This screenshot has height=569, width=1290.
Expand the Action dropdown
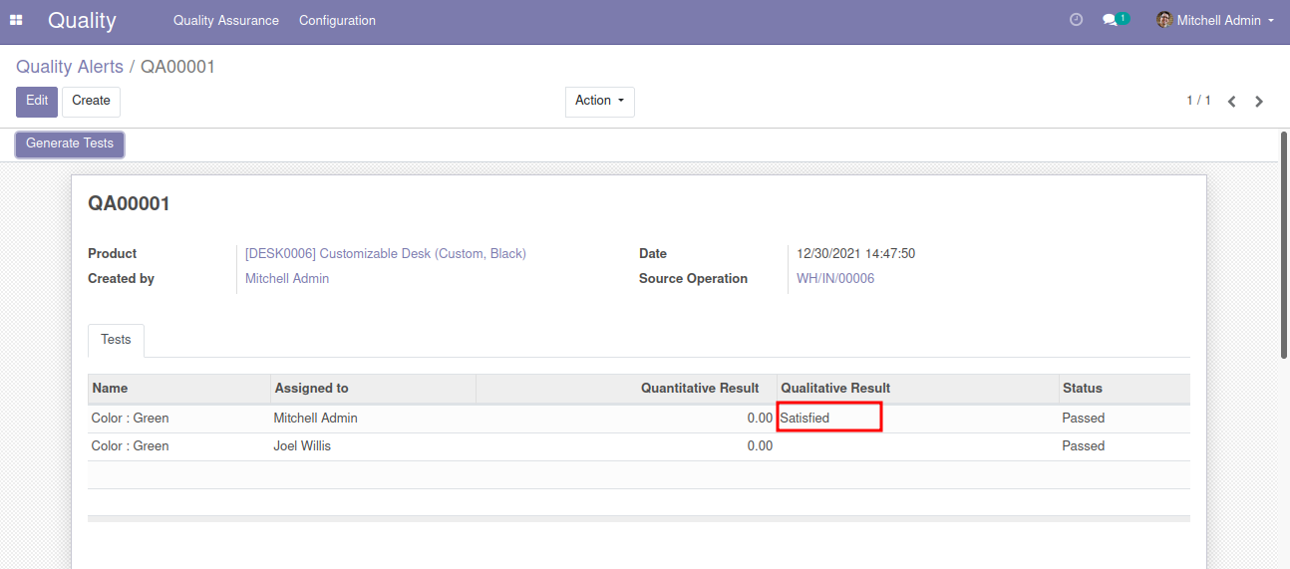point(599,101)
